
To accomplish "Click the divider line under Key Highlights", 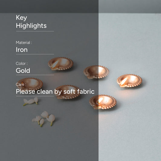I will click(x=35, y=31).
